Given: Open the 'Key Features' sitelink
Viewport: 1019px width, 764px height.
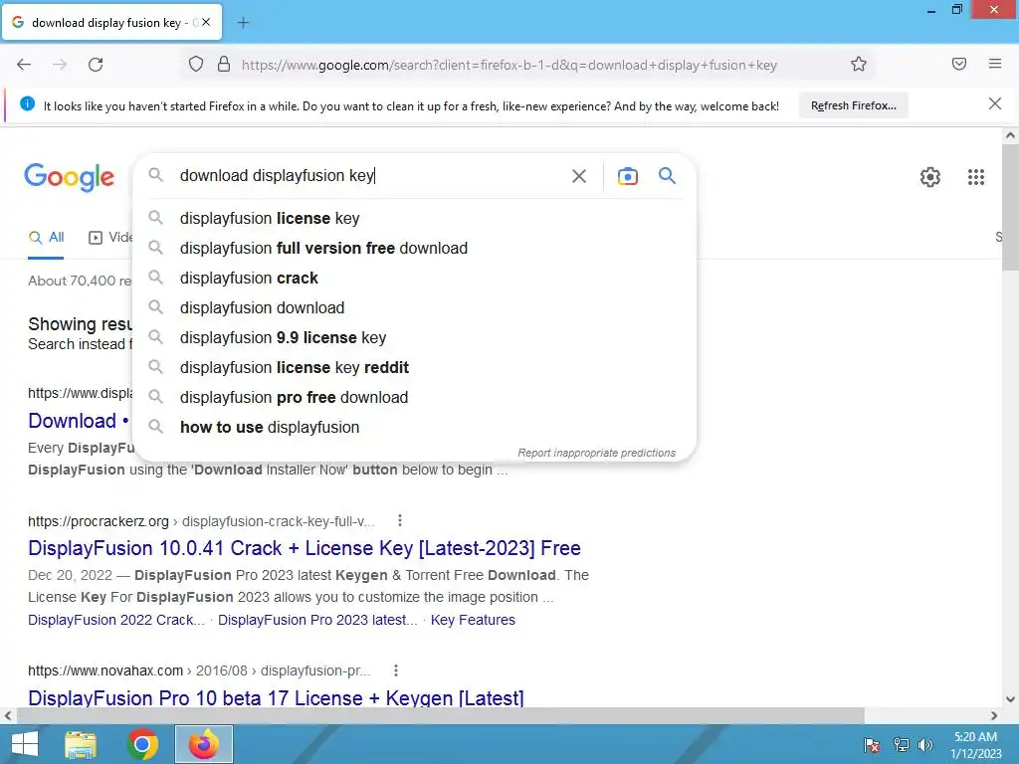Looking at the screenshot, I should click(473, 620).
